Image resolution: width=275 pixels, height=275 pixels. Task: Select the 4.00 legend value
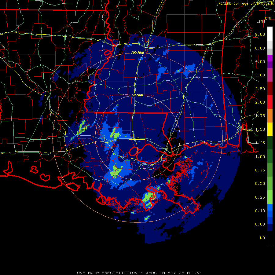click(260, 61)
